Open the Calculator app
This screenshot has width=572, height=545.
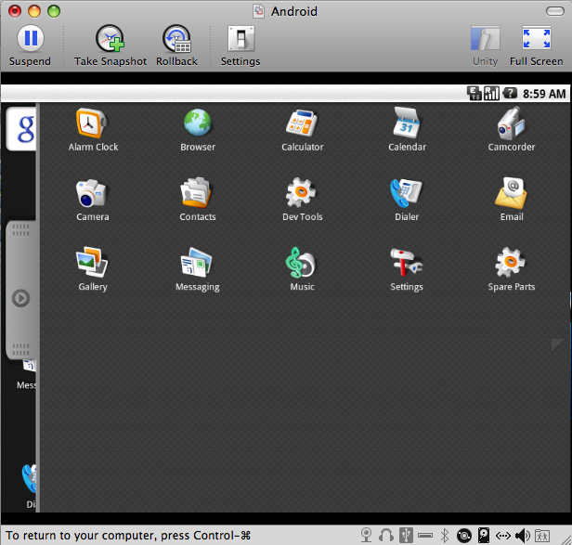(302, 129)
